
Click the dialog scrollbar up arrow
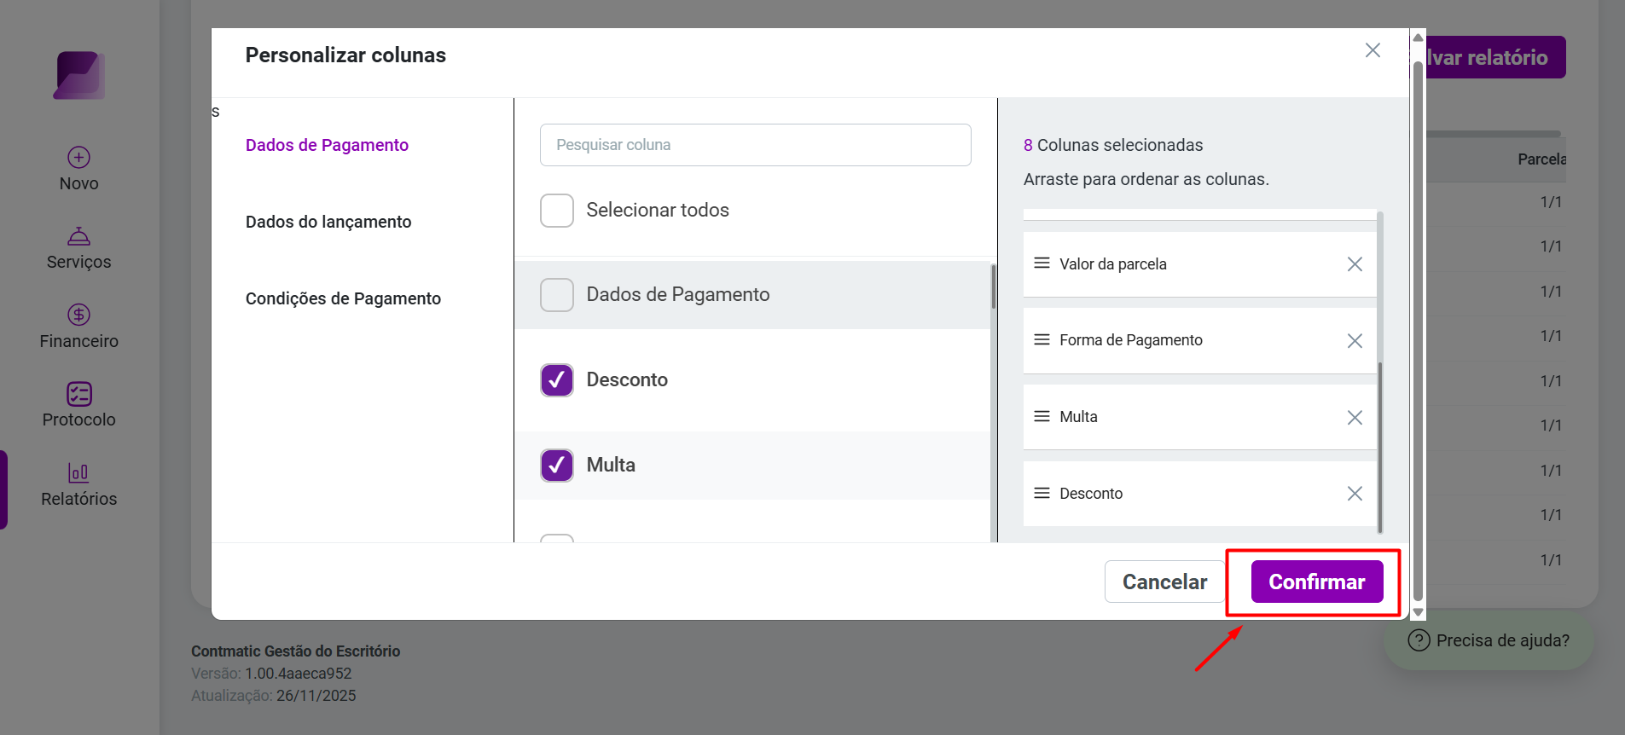tap(1418, 38)
